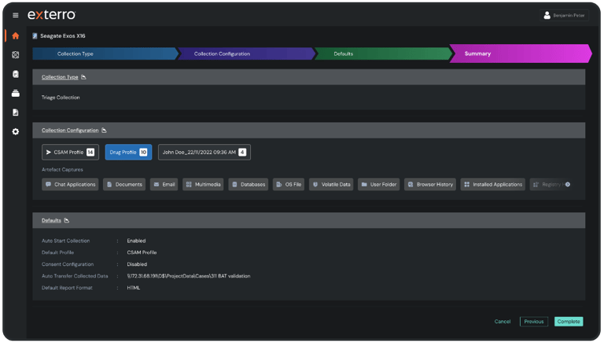Click the Volatile Data artefact chip
The width and height of the screenshot is (604, 343).
(x=331, y=185)
